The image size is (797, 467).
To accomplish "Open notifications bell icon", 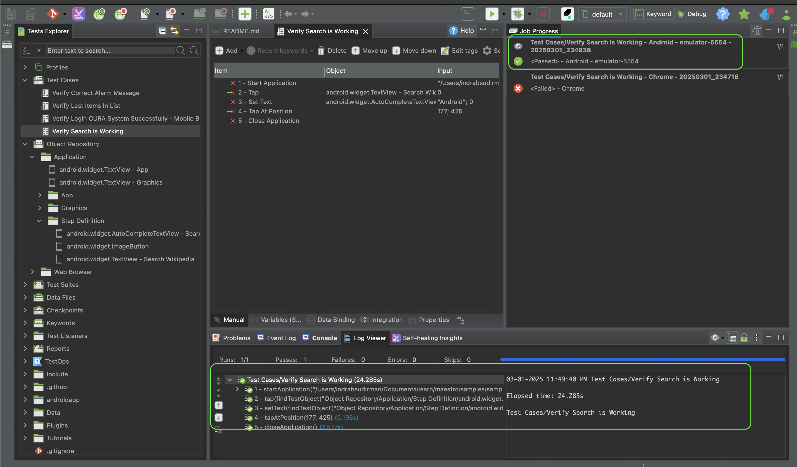I will point(766,14).
